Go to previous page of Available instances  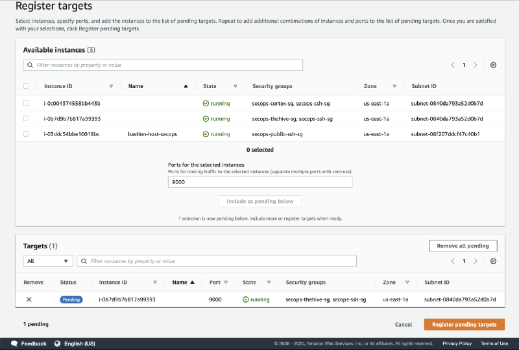tap(453, 65)
